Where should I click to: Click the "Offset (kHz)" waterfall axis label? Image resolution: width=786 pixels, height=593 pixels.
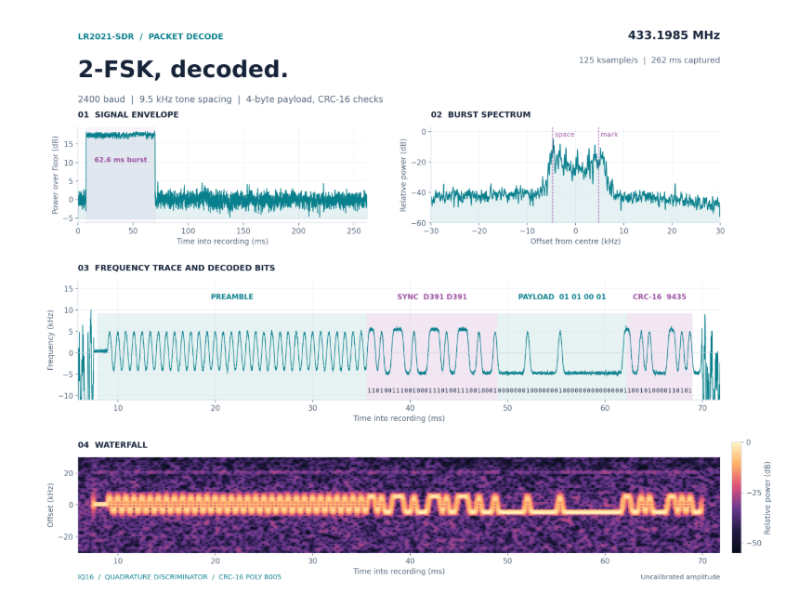[50, 506]
